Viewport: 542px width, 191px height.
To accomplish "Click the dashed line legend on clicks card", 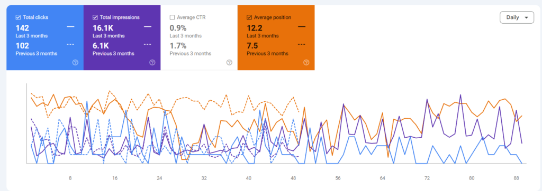I will tap(70, 44).
